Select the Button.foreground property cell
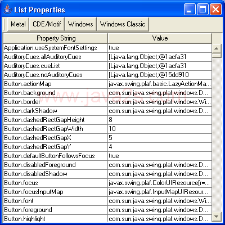The width and height of the screenshot is (225, 225). (x=56, y=210)
